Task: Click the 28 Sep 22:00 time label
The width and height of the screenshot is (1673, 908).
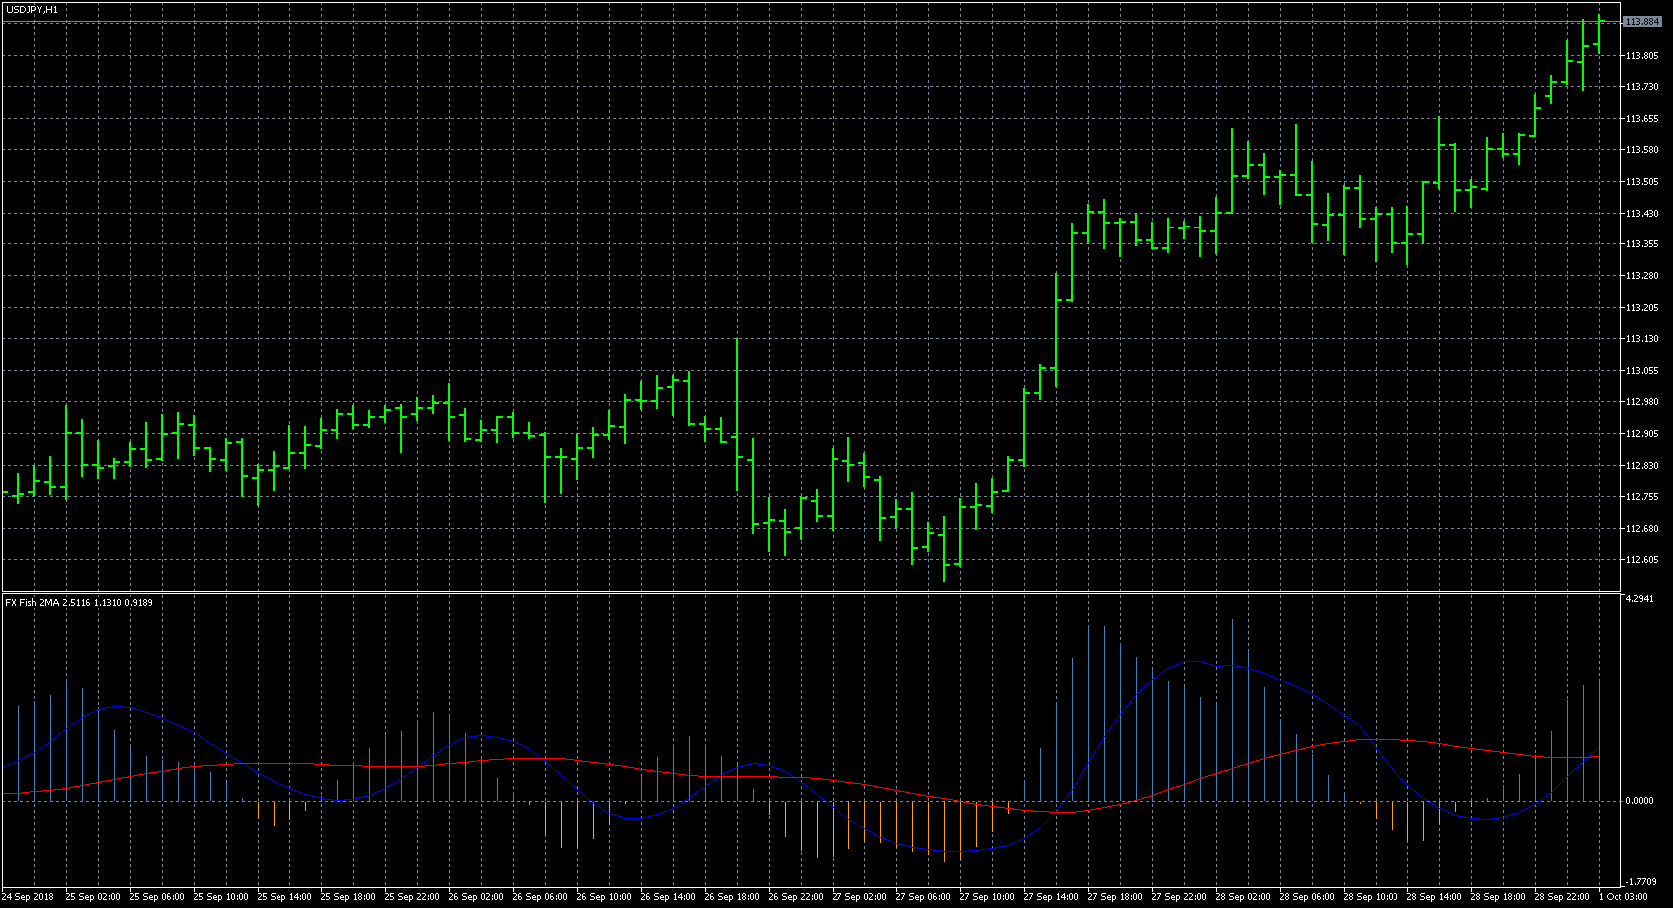Action: click(1562, 897)
